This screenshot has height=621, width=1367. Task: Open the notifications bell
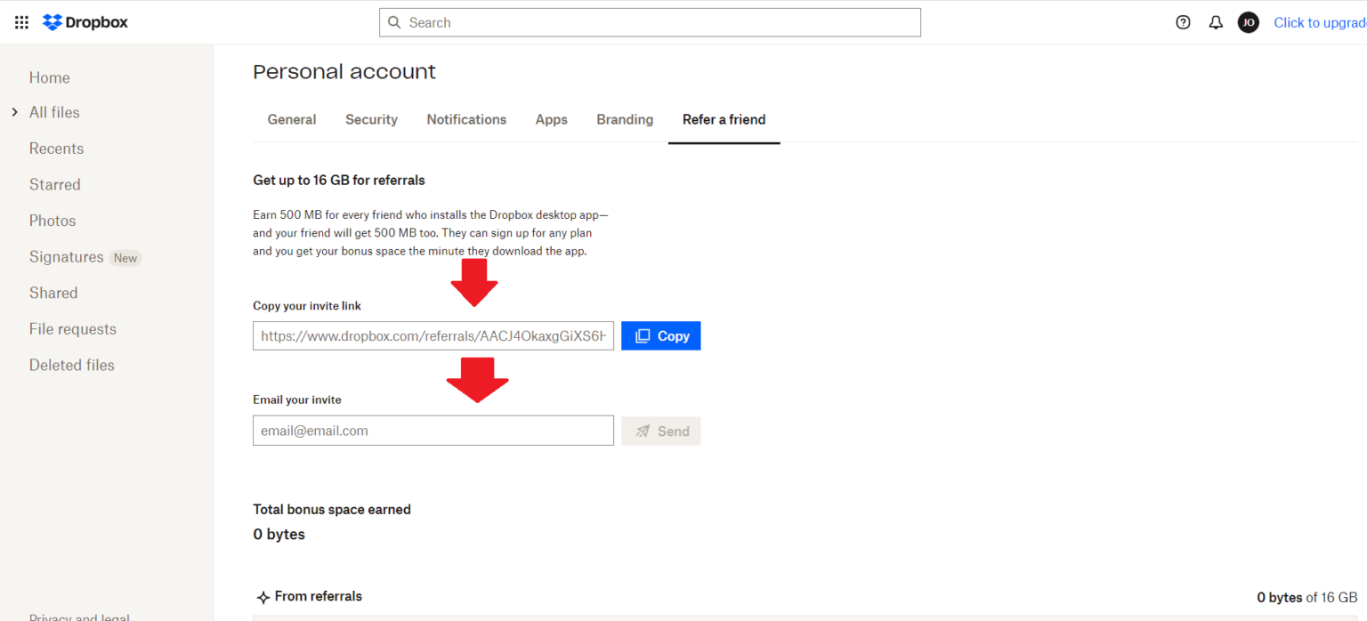(1216, 22)
